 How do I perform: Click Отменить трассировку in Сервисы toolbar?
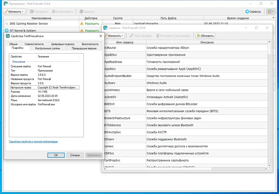pos(173,36)
